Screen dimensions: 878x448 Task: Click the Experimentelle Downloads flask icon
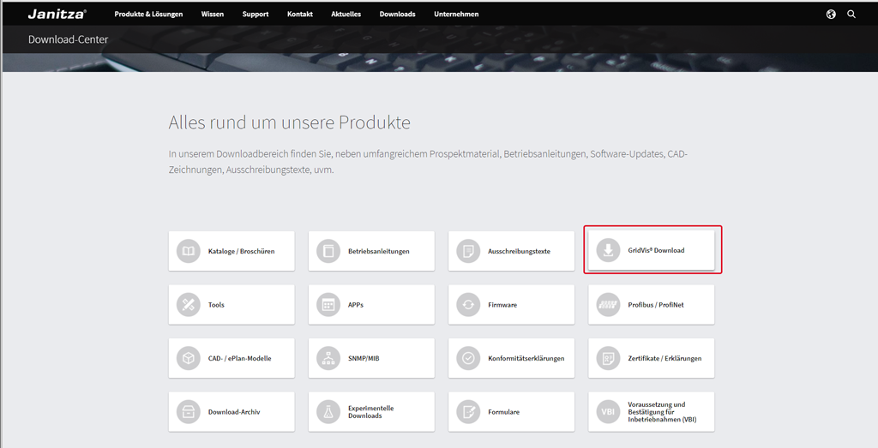[x=328, y=412]
